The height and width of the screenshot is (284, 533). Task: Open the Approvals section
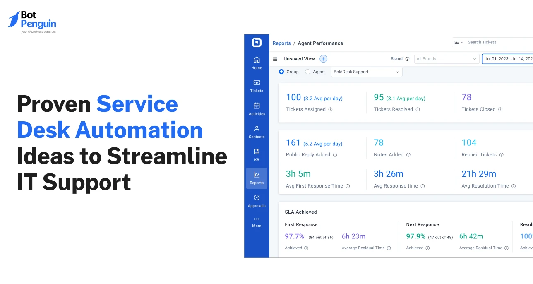click(257, 200)
